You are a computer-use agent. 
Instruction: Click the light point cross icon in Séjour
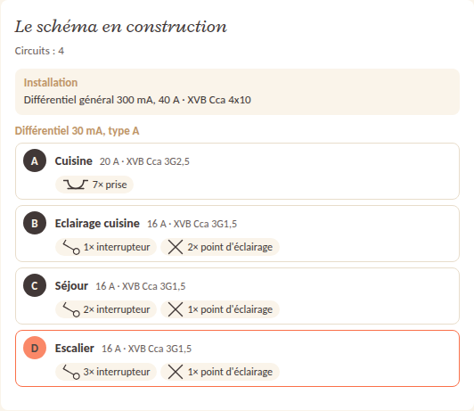pos(176,309)
